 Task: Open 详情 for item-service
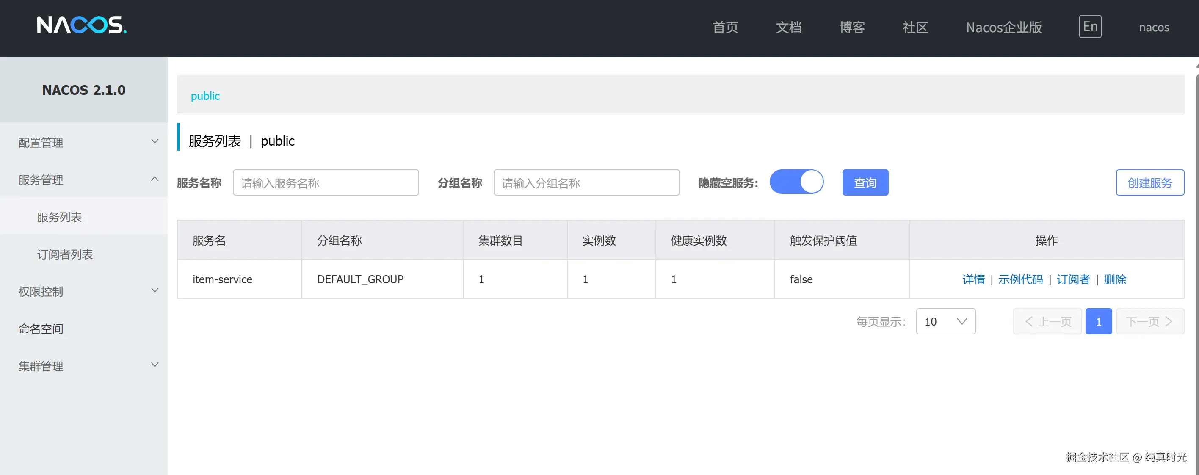[x=974, y=279]
